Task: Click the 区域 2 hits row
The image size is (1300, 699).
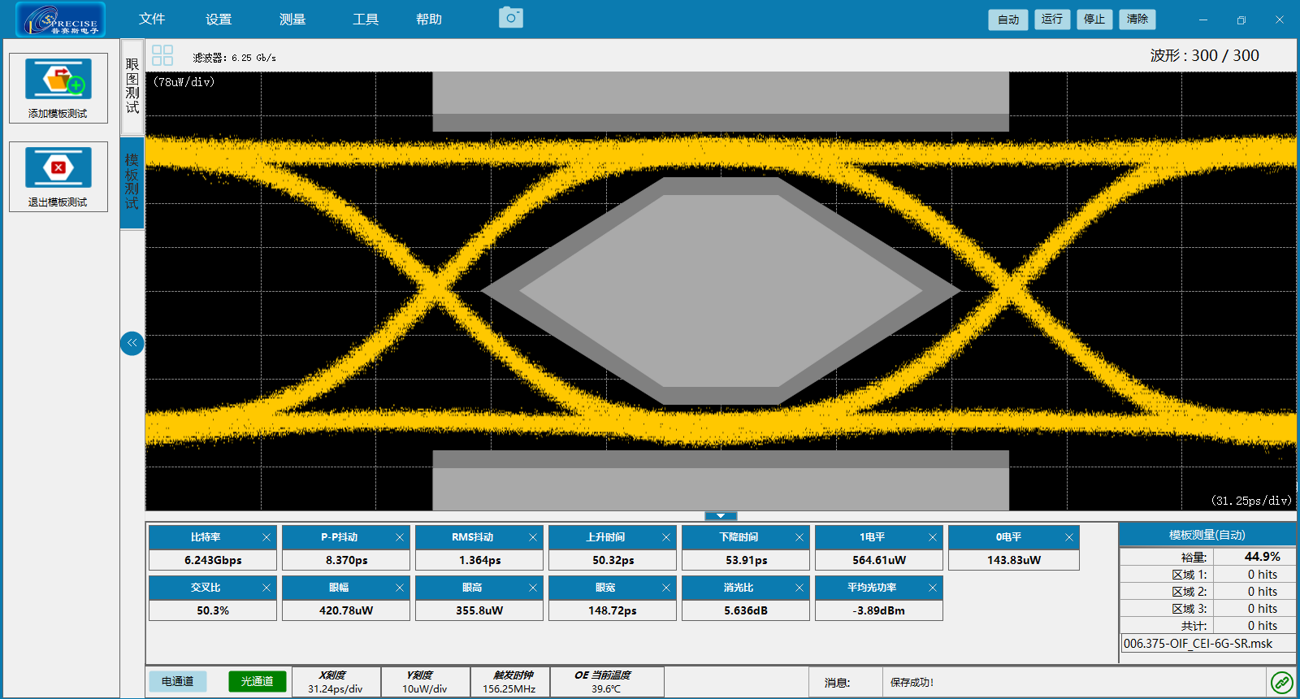Action: point(1207,592)
